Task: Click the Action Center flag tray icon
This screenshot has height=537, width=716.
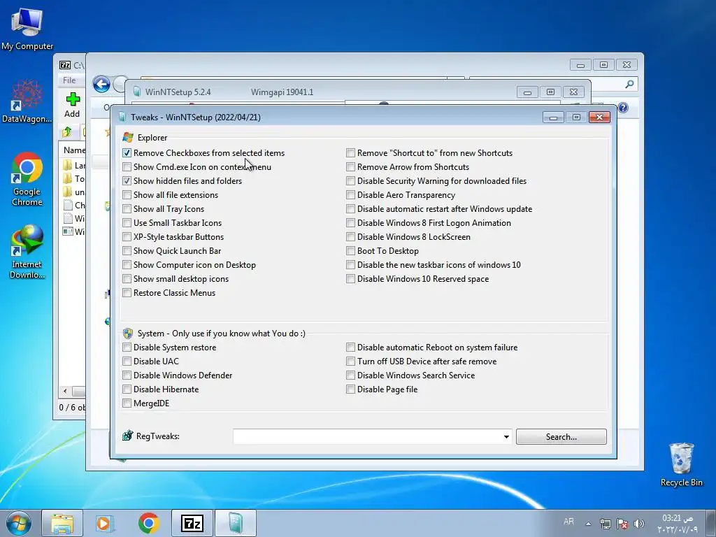Action: point(622,524)
